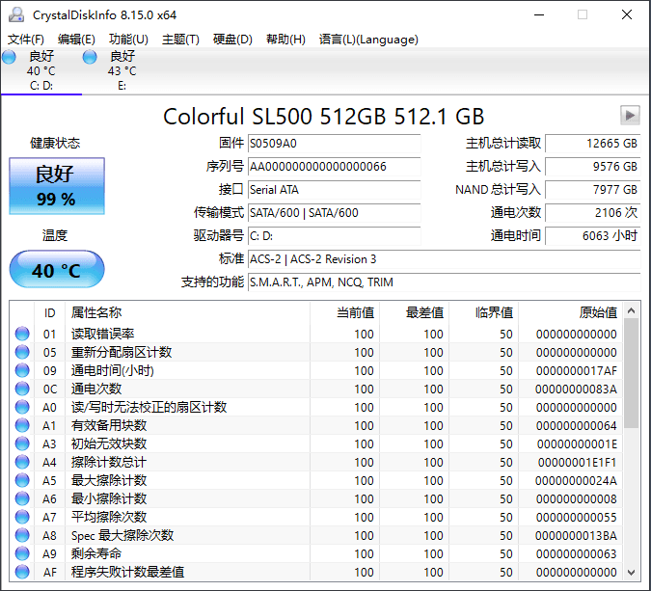Click the host reads value 12665 GB

click(593, 144)
